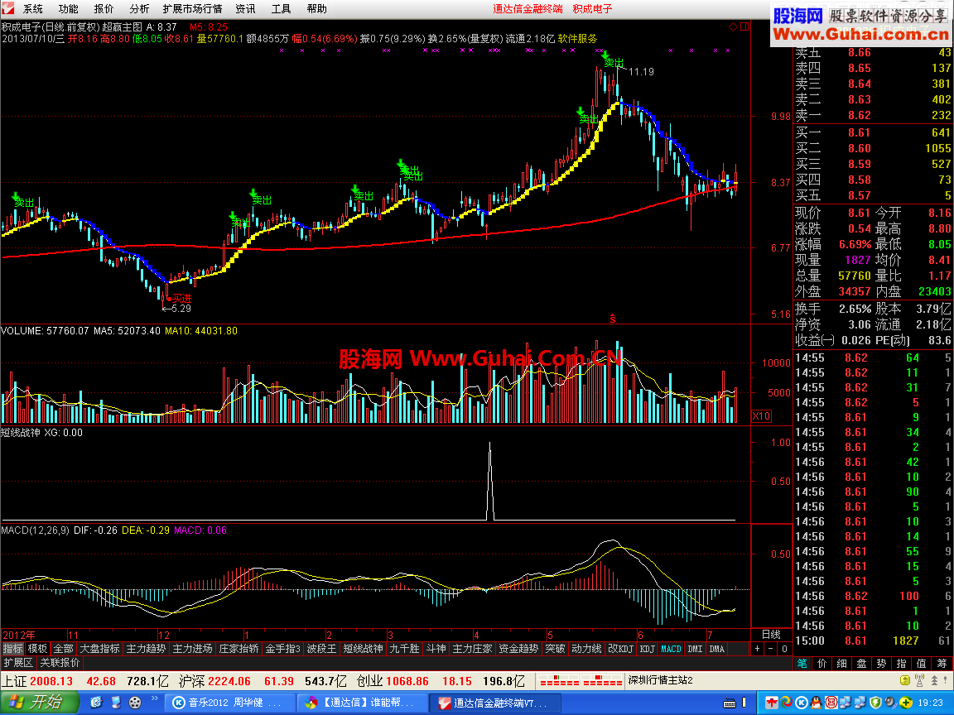Select the 势 tab in quote panel
954x715 pixels.
click(x=882, y=664)
